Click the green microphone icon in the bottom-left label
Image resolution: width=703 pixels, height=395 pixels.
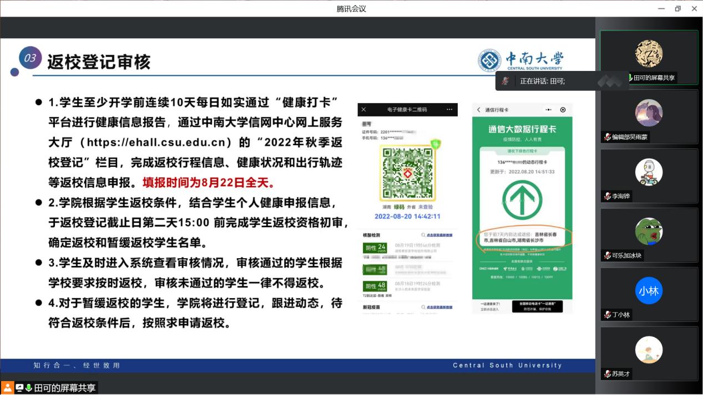point(29,388)
